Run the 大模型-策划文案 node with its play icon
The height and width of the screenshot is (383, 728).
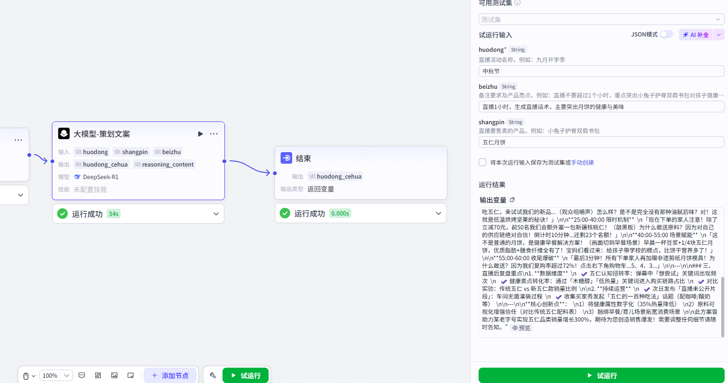tap(200, 134)
